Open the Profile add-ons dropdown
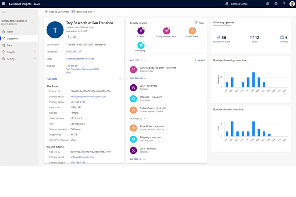 click(84, 12)
